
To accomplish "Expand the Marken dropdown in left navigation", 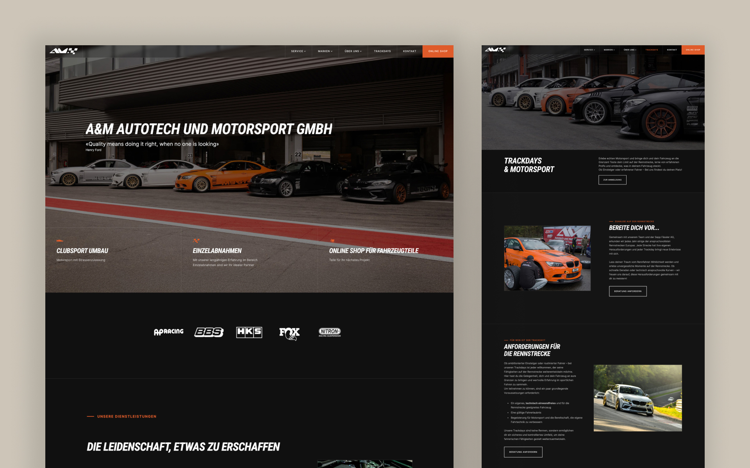I will (x=325, y=51).
